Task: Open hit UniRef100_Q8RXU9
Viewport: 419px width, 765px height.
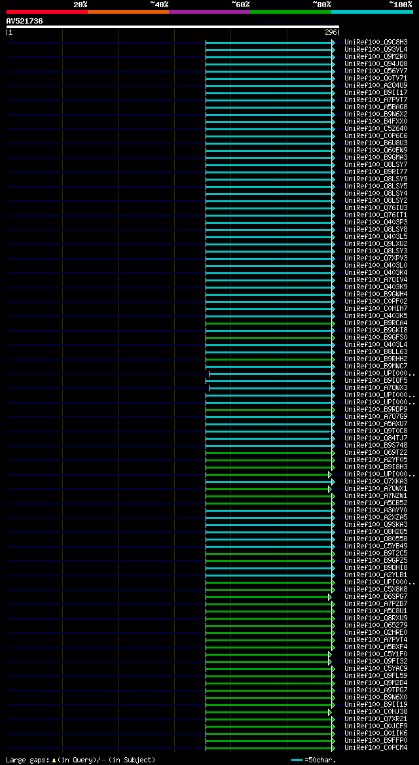Action: (x=376, y=618)
